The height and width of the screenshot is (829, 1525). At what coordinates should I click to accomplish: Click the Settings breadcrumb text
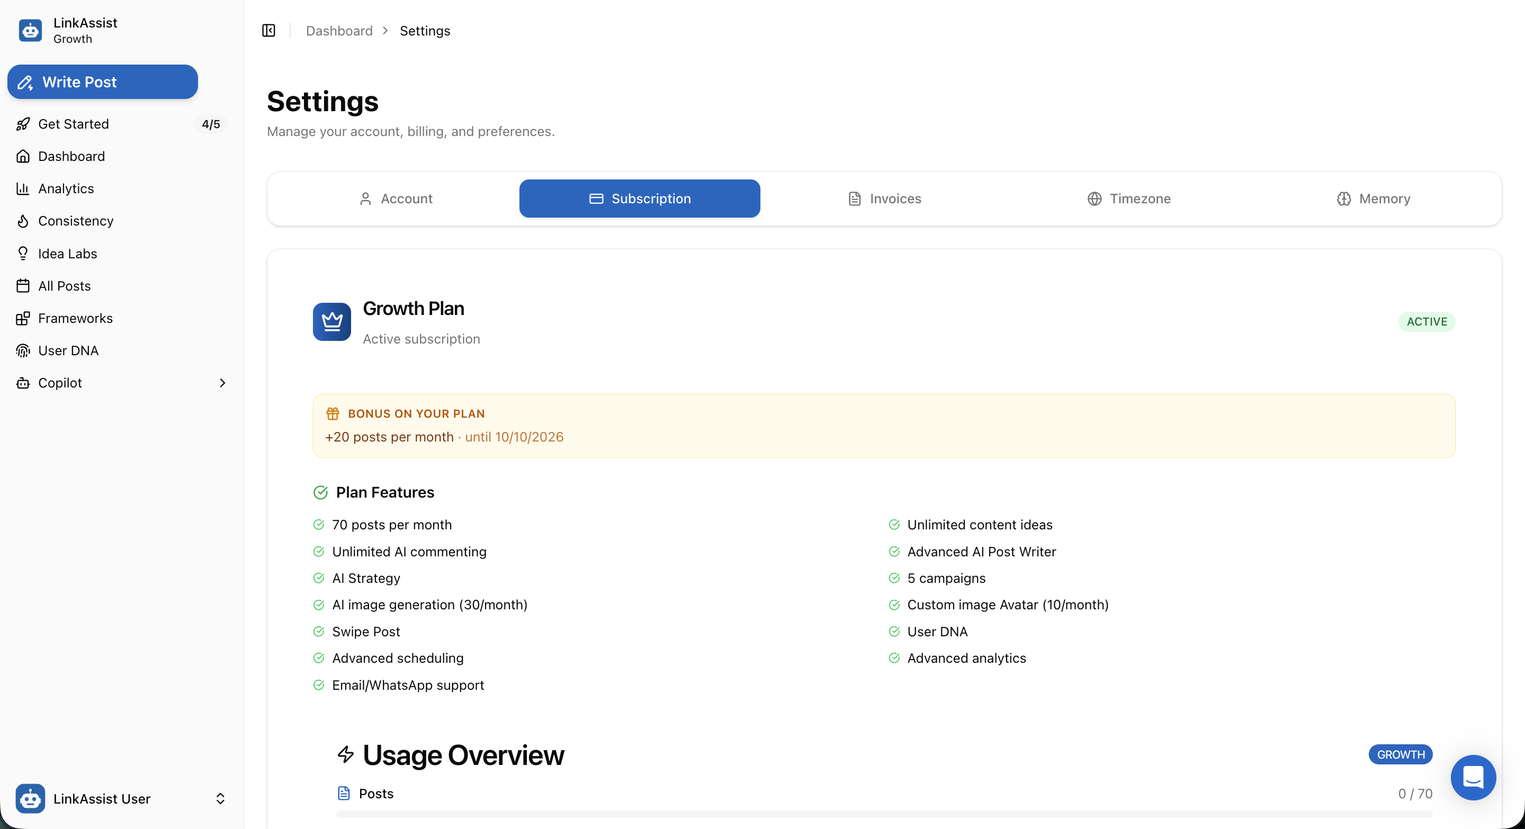pyautogui.click(x=425, y=30)
